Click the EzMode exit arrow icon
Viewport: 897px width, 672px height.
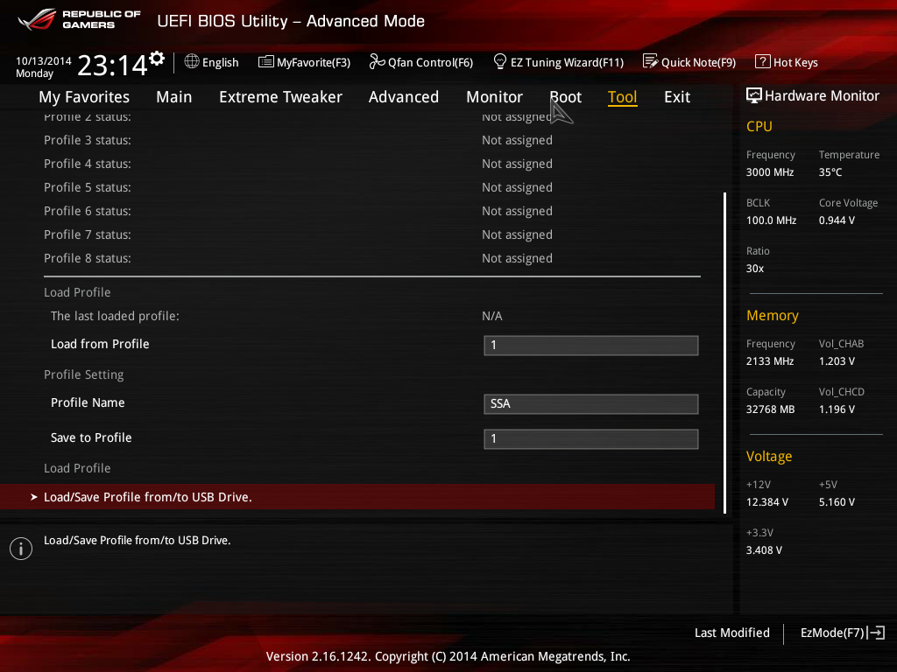point(876,633)
